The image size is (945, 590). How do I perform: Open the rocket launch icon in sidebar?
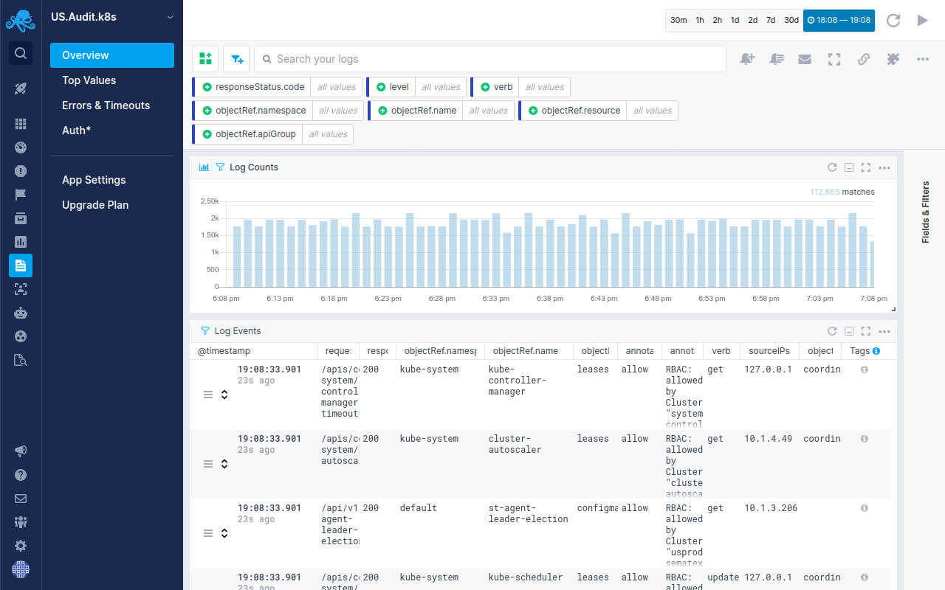(21, 88)
